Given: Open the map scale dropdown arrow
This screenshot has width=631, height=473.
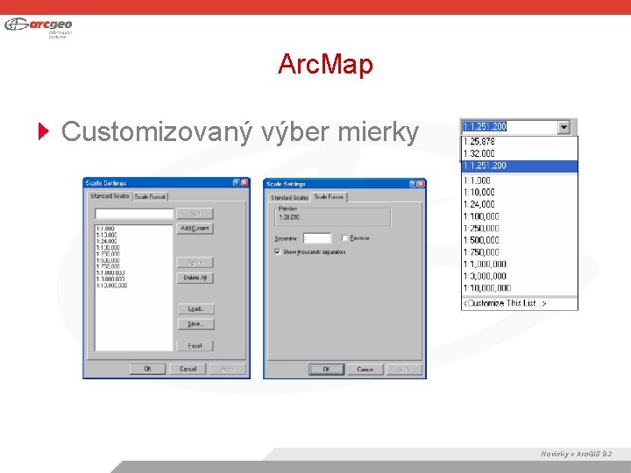Looking at the screenshot, I should point(564,127).
